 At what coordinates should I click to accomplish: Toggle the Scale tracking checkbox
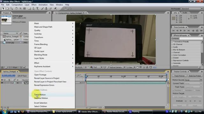pyautogui.click(x=194, y=90)
